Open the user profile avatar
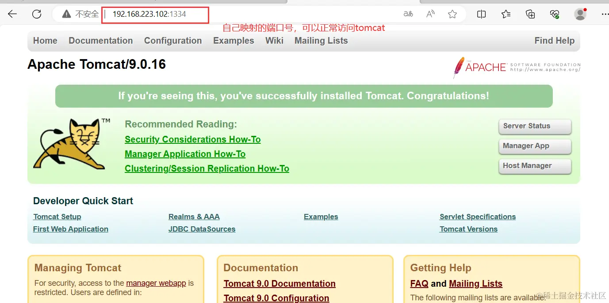 pos(580,14)
